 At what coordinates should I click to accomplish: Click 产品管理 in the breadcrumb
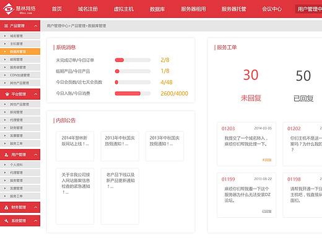point(78,26)
